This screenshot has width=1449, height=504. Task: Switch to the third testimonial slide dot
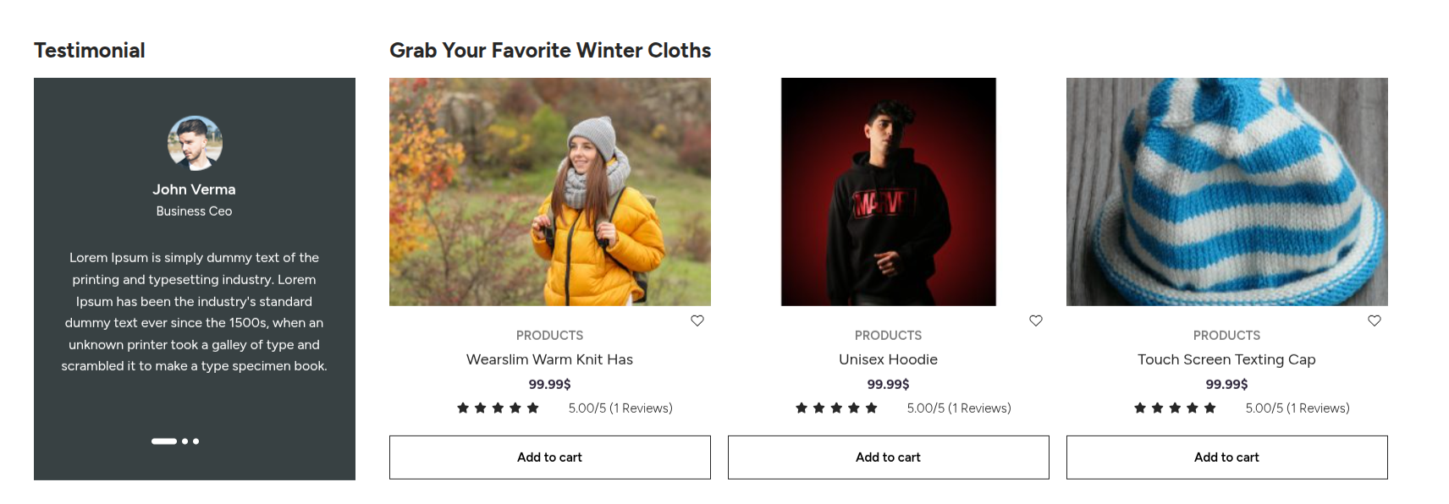(x=196, y=441)
